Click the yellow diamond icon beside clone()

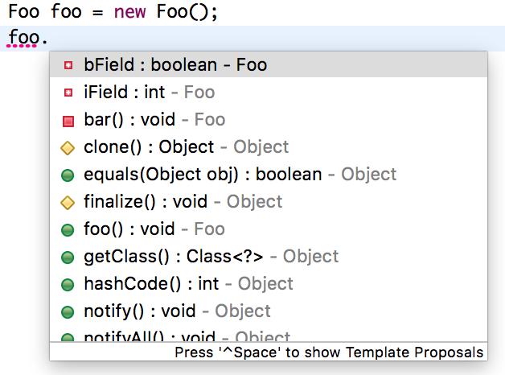tap(68, 147)
